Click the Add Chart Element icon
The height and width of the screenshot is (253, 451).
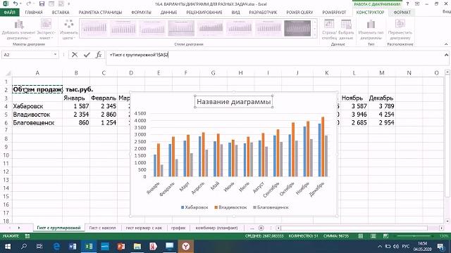(19, 25)
